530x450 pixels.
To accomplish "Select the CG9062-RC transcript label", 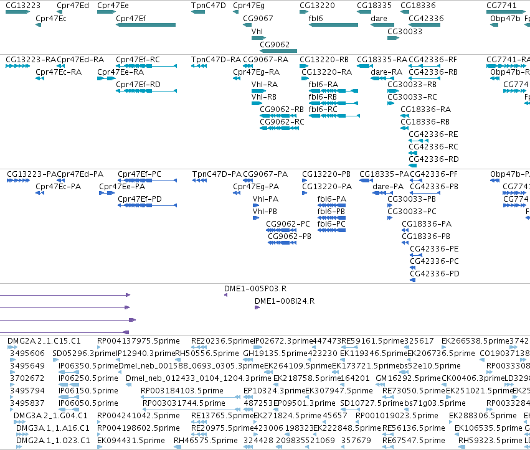I will tap(282, 122).
